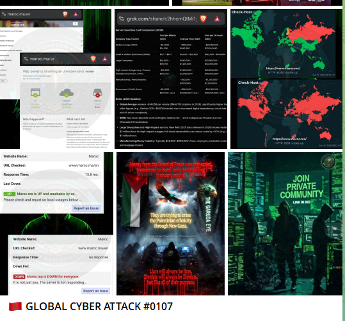Viewport: 345px width, 321px height.
Task: Click round emblem atop Join Private Community image
Action: coord(328,162)
